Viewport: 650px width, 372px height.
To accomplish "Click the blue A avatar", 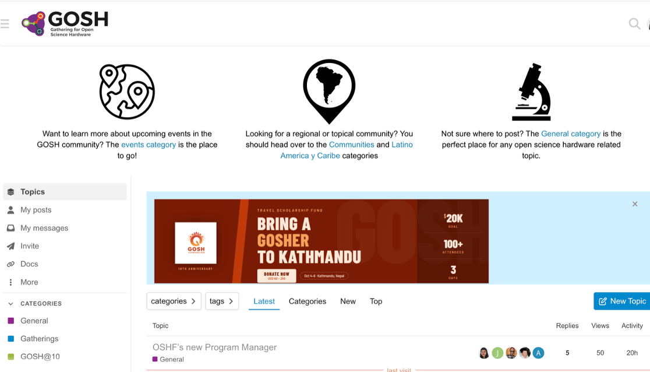I will 538,353.
